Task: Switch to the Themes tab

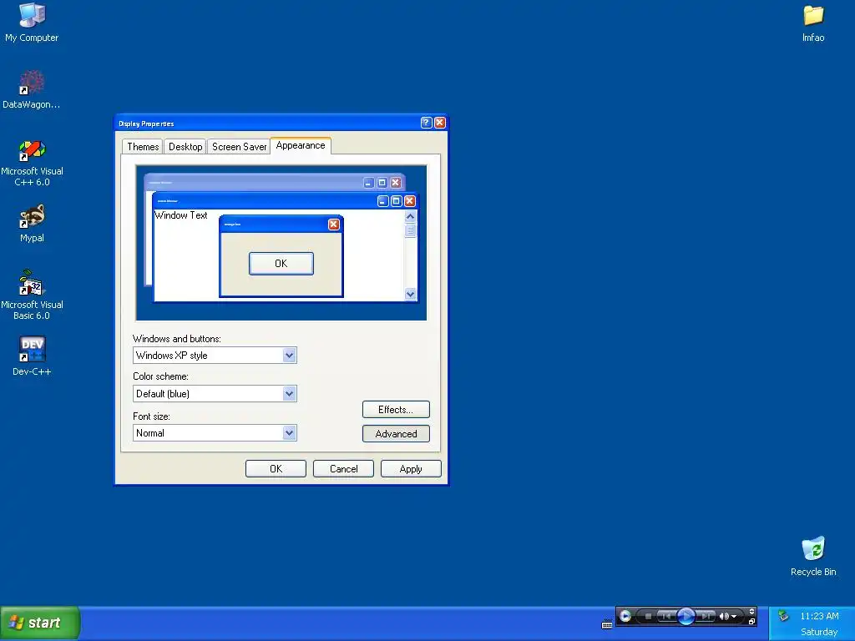Action: (x=143, y=147)
